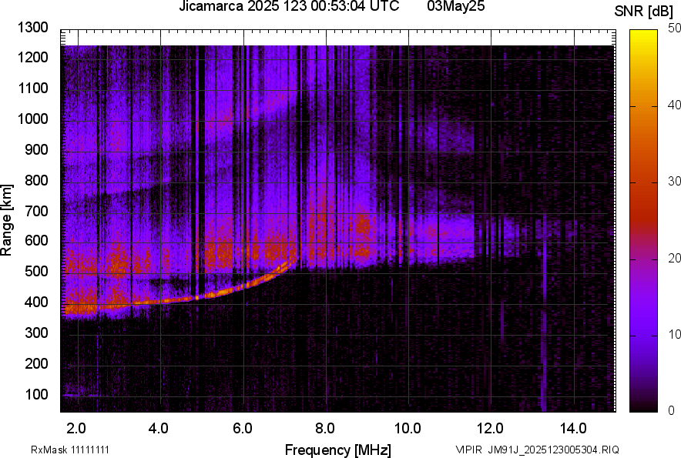Click the faint E-layer echo near 100 km

[80, 396]
